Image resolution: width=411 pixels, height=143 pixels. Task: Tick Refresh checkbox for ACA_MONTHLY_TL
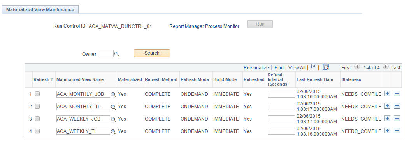pos(37,106)
